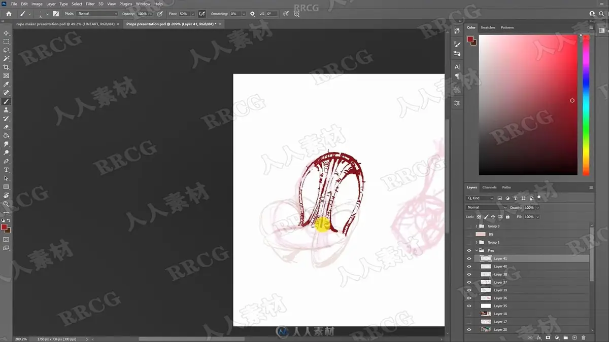
Task: Open the Filter menu
Action: (90, 4)
